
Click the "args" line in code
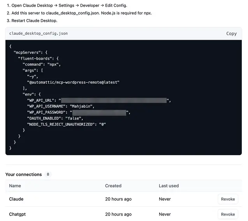[x=33, y=71]
